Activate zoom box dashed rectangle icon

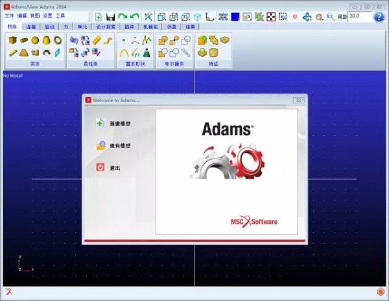283,17
